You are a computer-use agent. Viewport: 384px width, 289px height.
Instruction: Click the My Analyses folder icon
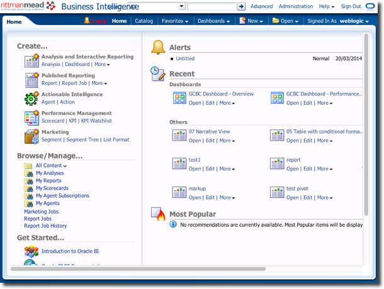[x=28, y=173]
